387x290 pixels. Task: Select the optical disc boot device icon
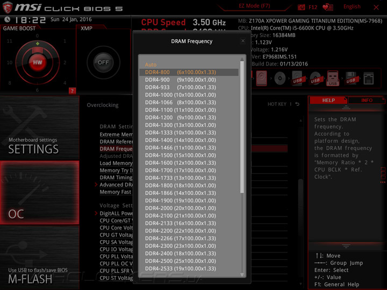click(280, 78)
